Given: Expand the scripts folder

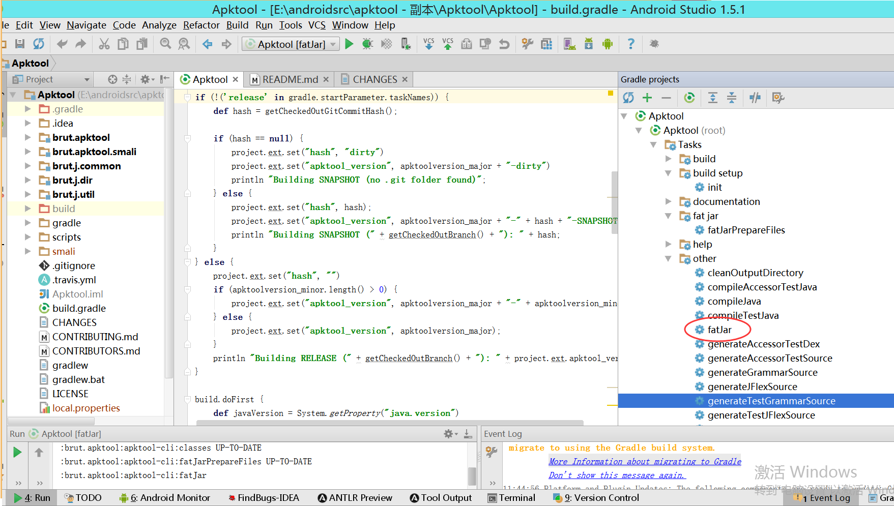Looking at the screenshot, I should pyautogui.click(x=28, y=237).
